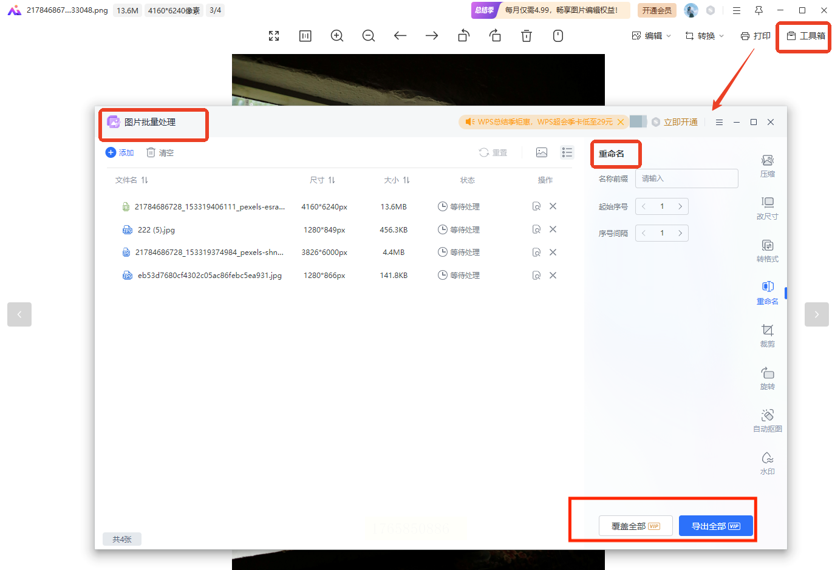
Task: Decrease the 起始序号 value
Action: coord(644,206)
